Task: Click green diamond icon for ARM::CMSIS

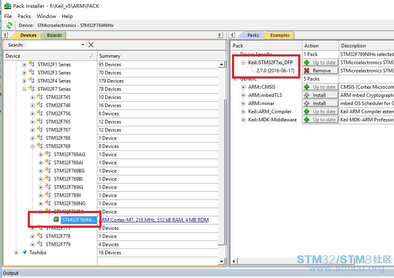Action: pyautogui.click(x=307, y=87)
